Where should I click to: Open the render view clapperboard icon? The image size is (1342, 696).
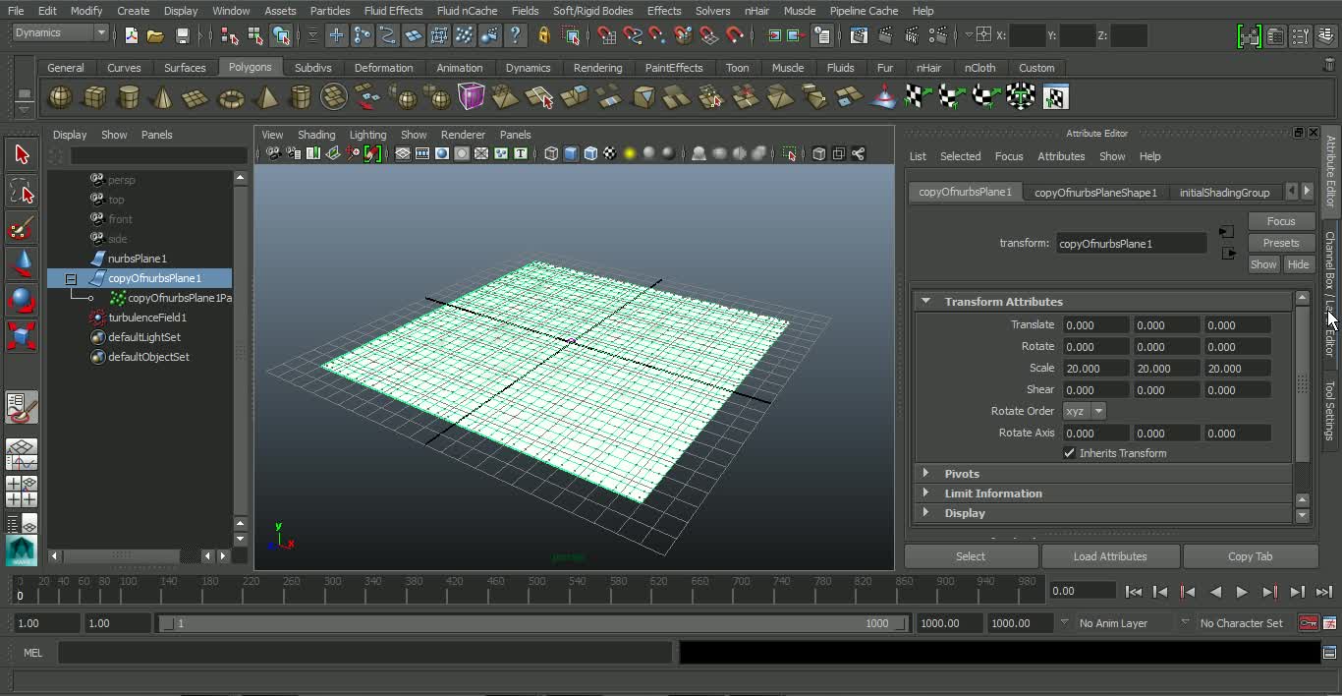(859, 35)
